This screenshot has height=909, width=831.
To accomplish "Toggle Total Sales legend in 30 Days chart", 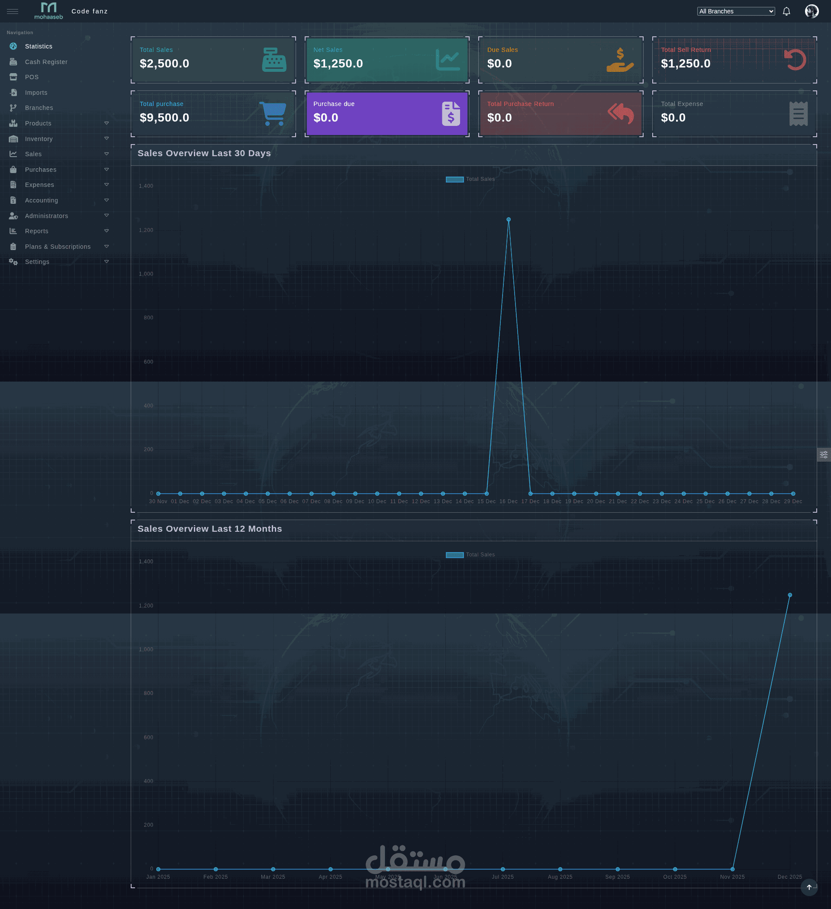I will [x=470, y=180].
